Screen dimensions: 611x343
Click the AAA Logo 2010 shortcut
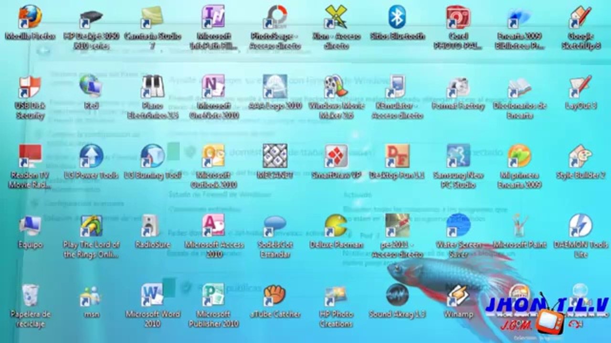point(275,86)
